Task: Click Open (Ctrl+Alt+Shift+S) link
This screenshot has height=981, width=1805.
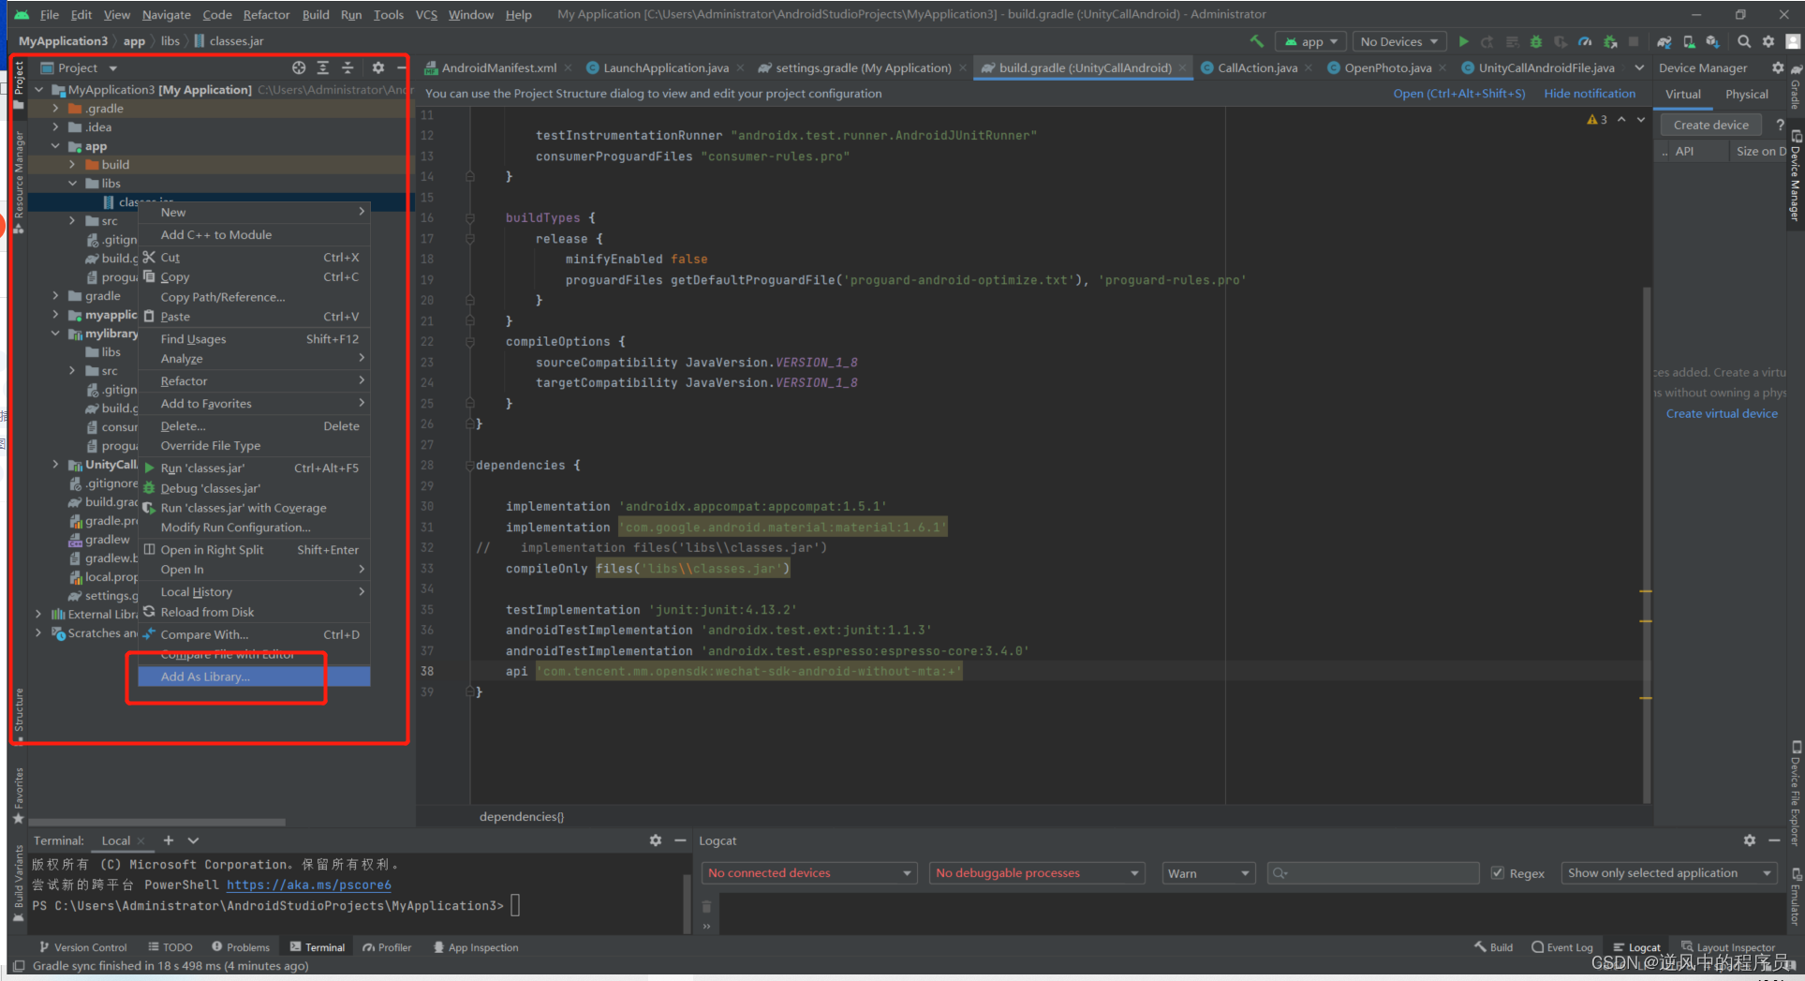Action: [x=1458, y=94]
